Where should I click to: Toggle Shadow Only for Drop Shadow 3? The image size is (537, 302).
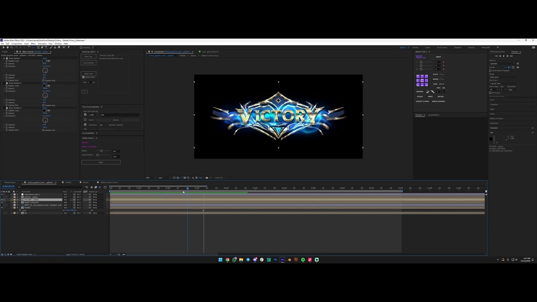[44, 130]
